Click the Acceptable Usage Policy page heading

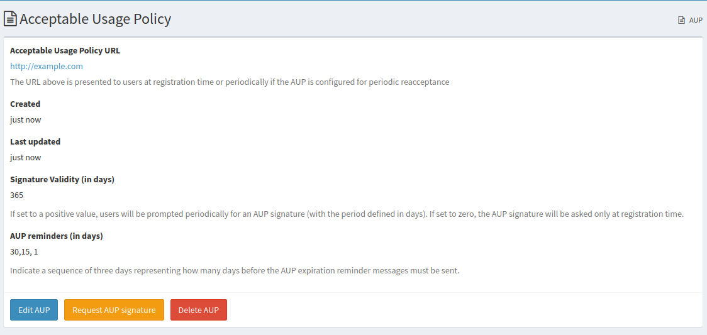pyautogui.click(x=95, y=19)
